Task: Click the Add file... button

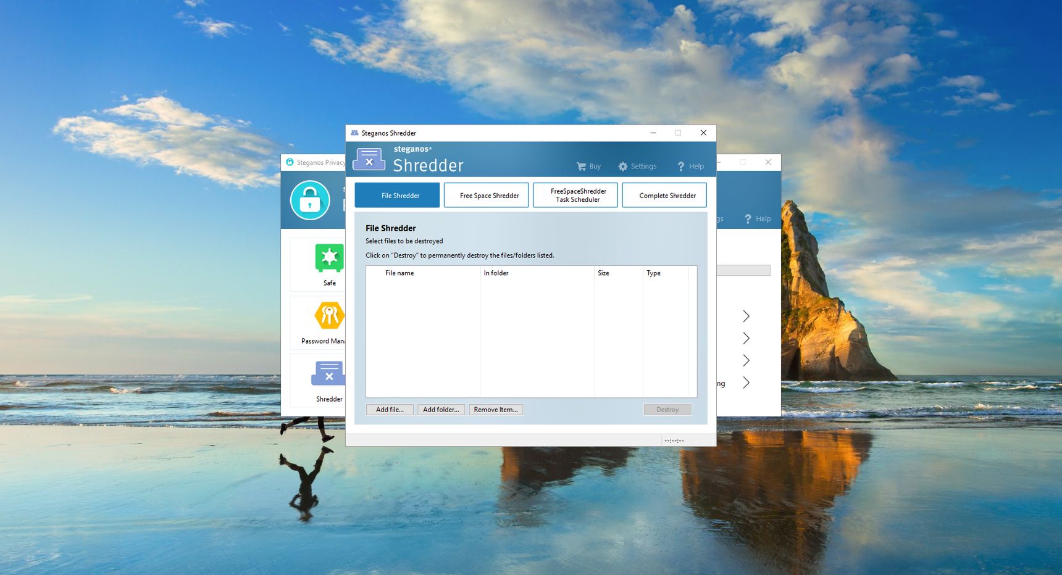Action: [390, 410]
